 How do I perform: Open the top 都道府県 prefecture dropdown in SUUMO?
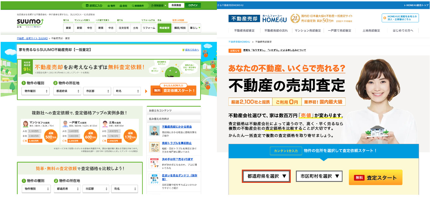(x=67, y=91)
